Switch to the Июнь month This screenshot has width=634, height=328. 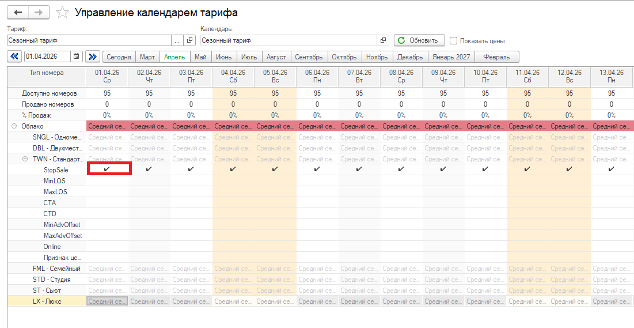click(223, 57)
